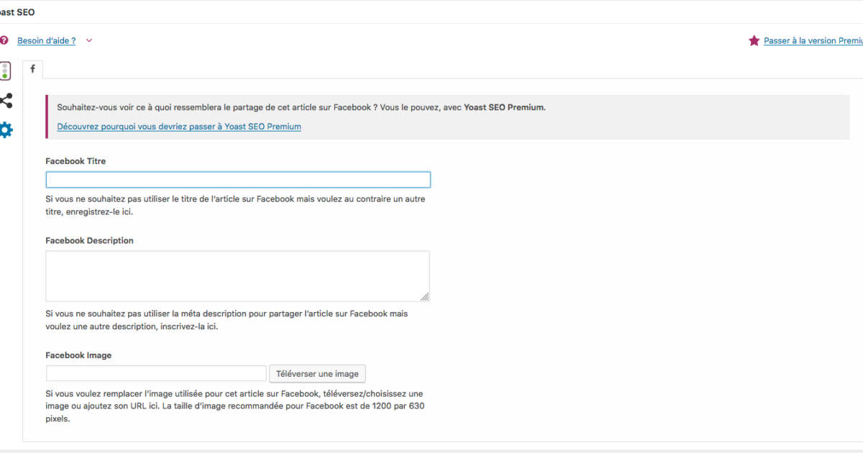863x453 pixels.
Task: Expand the help chevron next to Besoin d'aide
Action: pos(89,41)
